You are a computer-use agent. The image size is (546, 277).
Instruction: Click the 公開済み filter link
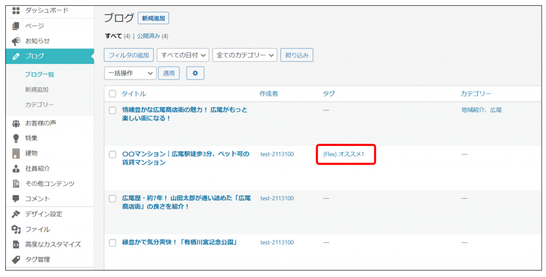152,36
